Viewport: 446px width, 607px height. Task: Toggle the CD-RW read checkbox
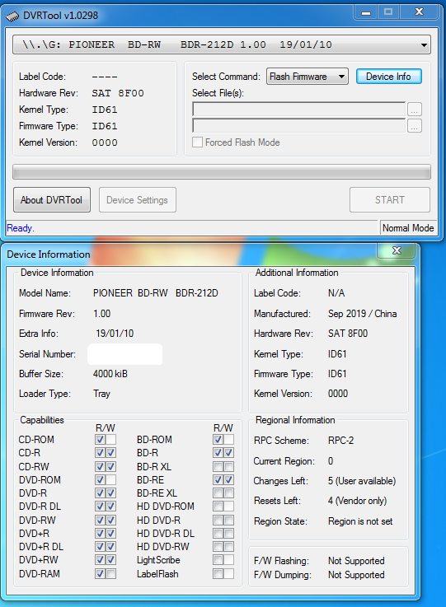pyautogui.click(x=100, y=466)
